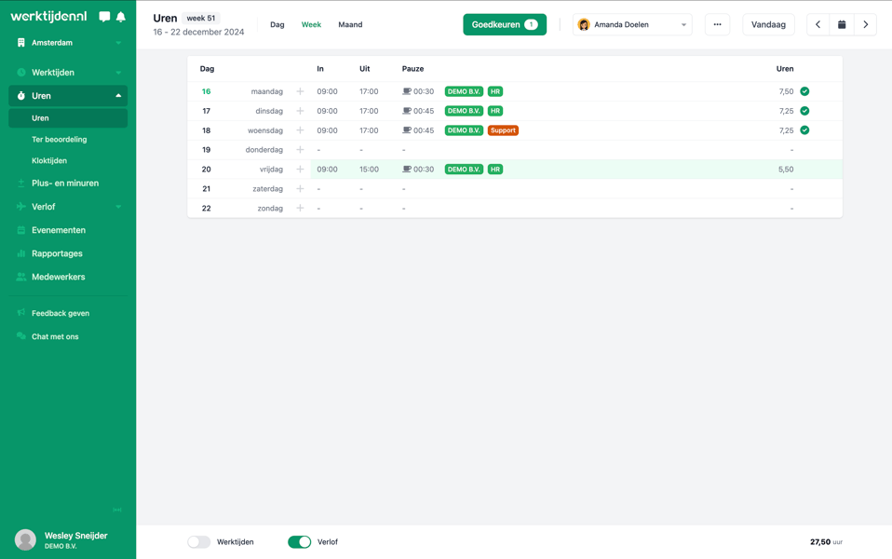Screen dimensions: 892x559
Task: Switch to the Dag view tab
Action: coord(277,25)
